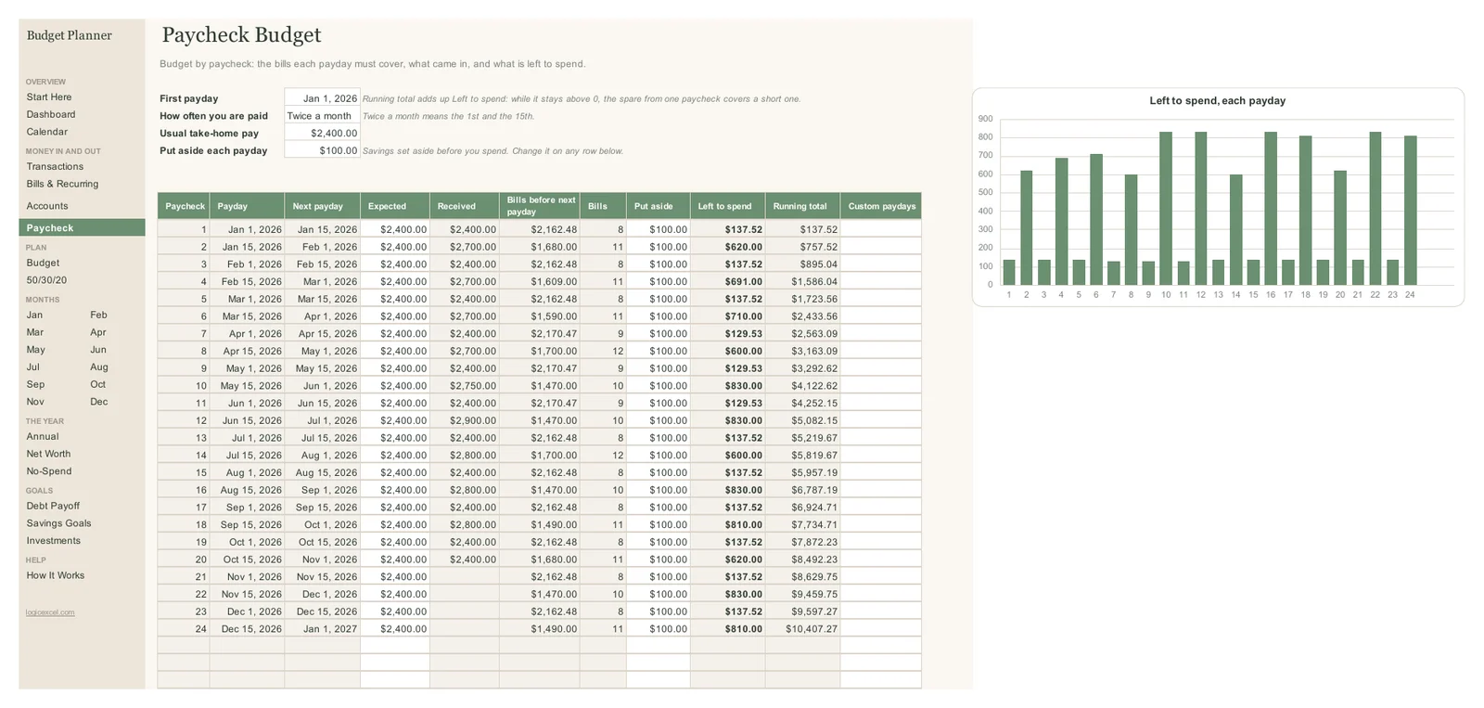This screenshot has width=1484, height=708.
Task: Open the Calendar sheet
Action: (x=47, y=132)
